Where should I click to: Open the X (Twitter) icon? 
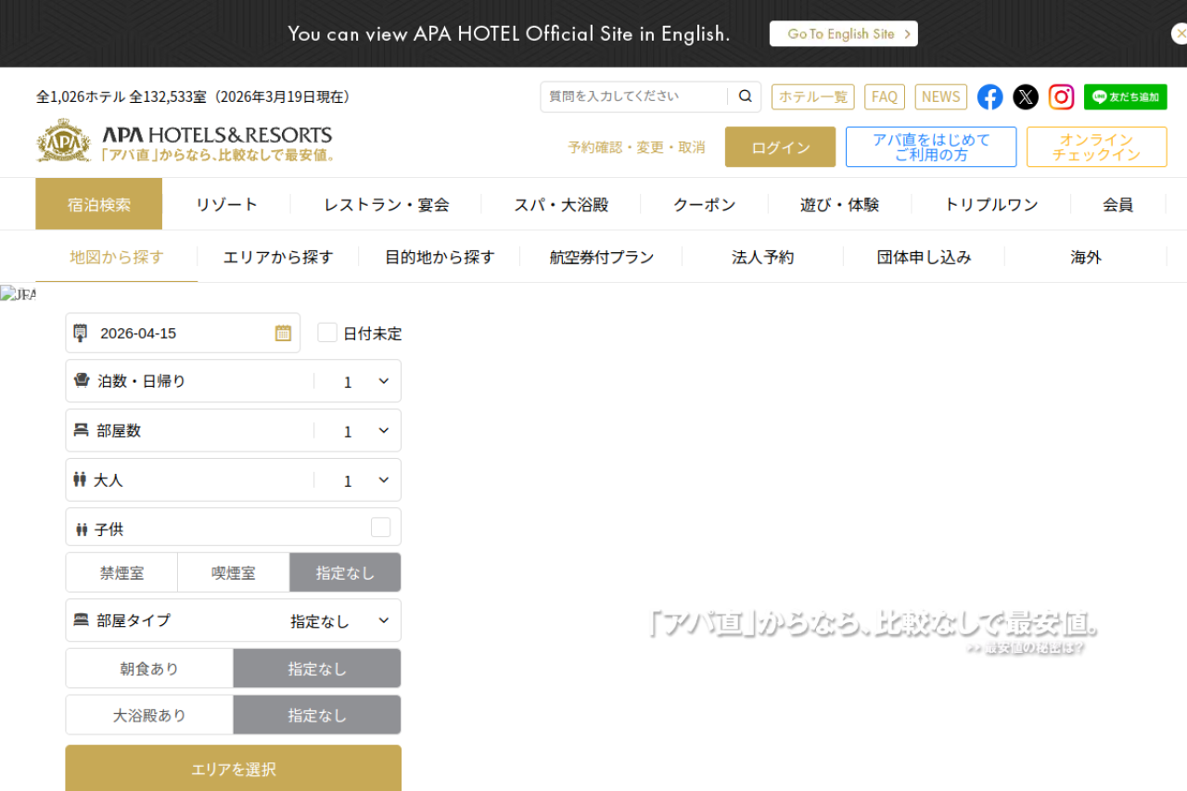click(x=1025, y=97)
